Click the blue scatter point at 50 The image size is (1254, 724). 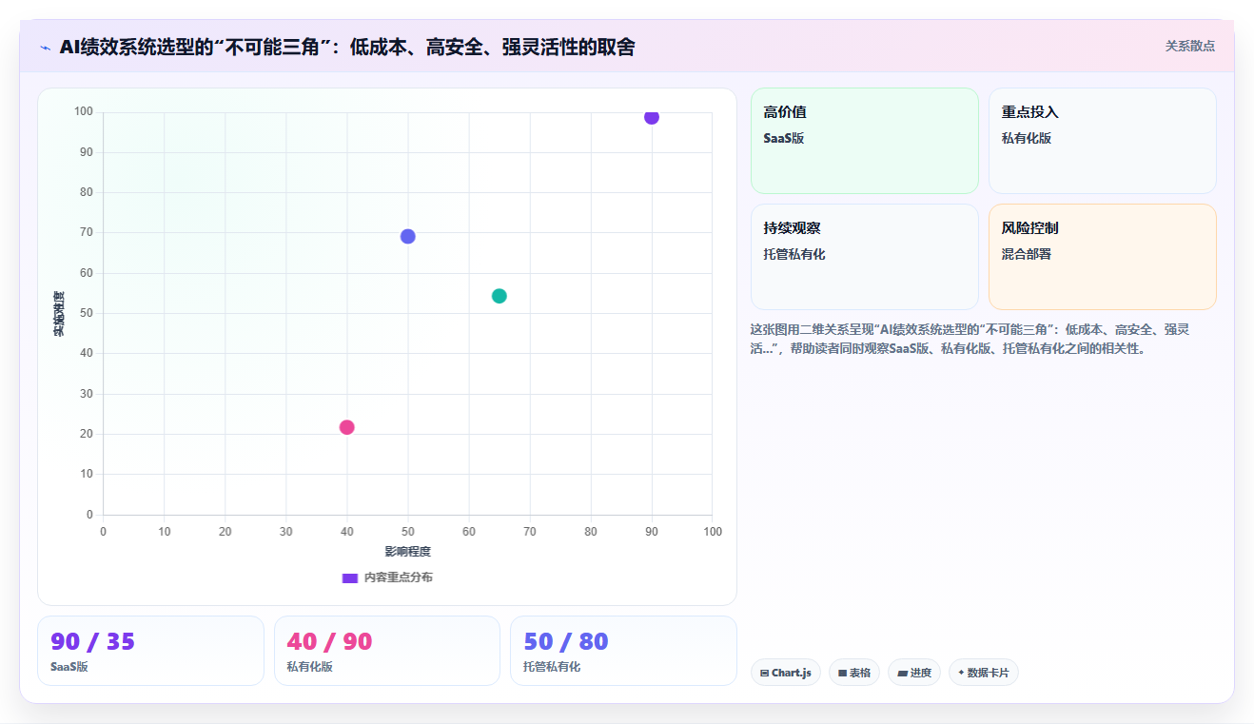[x=408, y=236]
